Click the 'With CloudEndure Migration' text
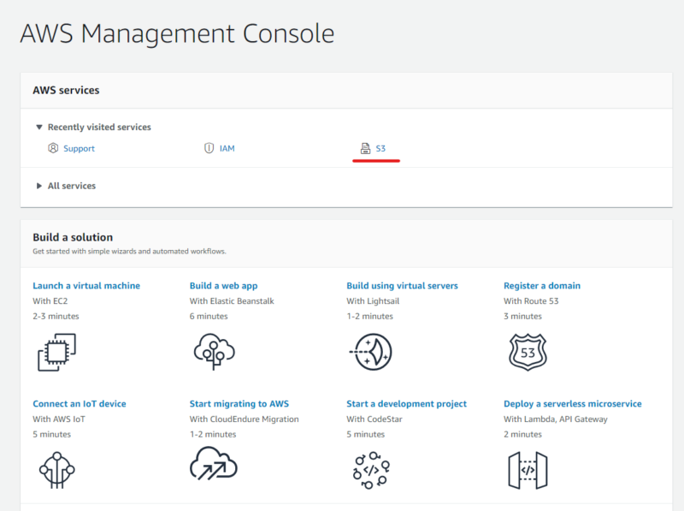 click(x=245, y=419)
